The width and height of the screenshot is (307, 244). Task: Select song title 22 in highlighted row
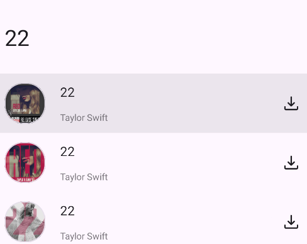coord(67,92)
